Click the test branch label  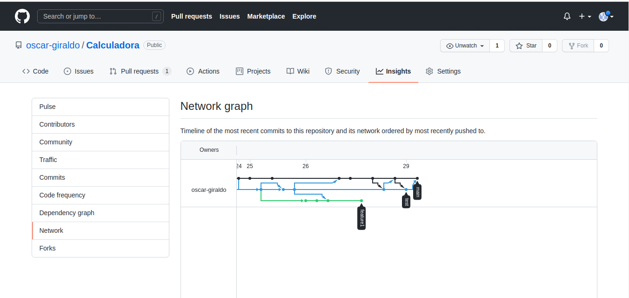coord(406,201)
